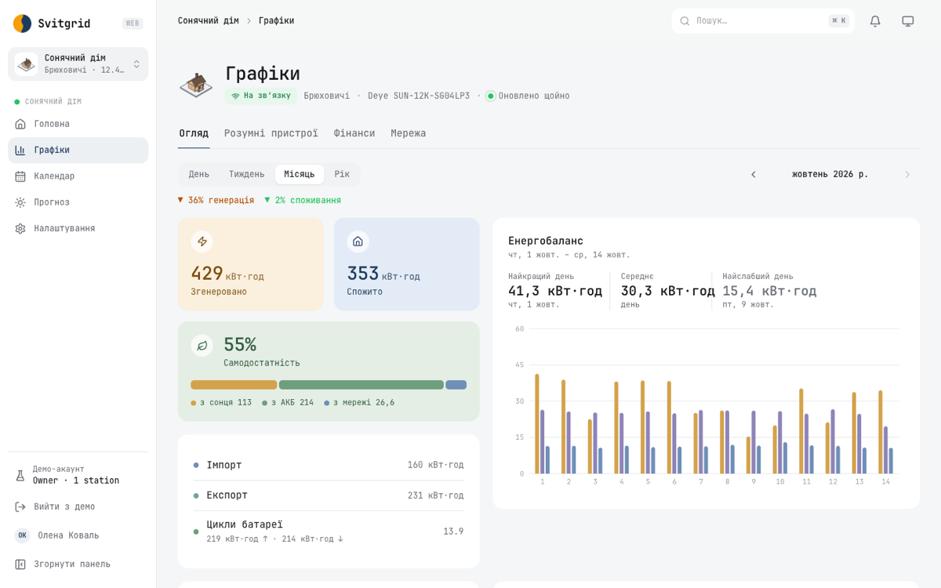Click the Найслабший день 15,4 кВт·год value
The width and height of the screenshot is (941, 588).
tap(769, 291)
